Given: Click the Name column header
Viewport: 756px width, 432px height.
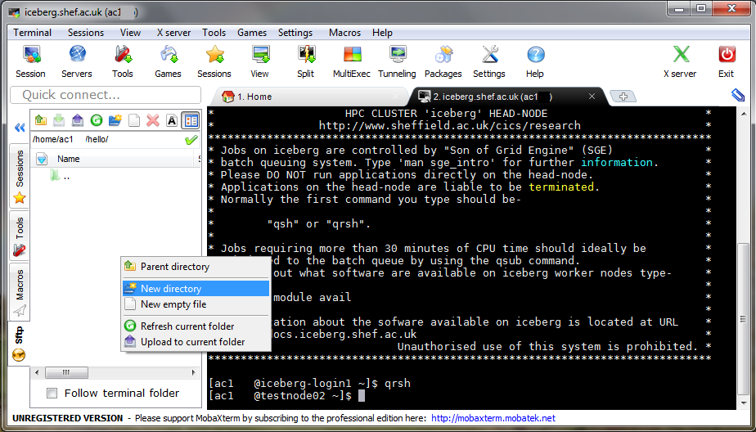Looking at the screenshot, I should pos(69,159).
